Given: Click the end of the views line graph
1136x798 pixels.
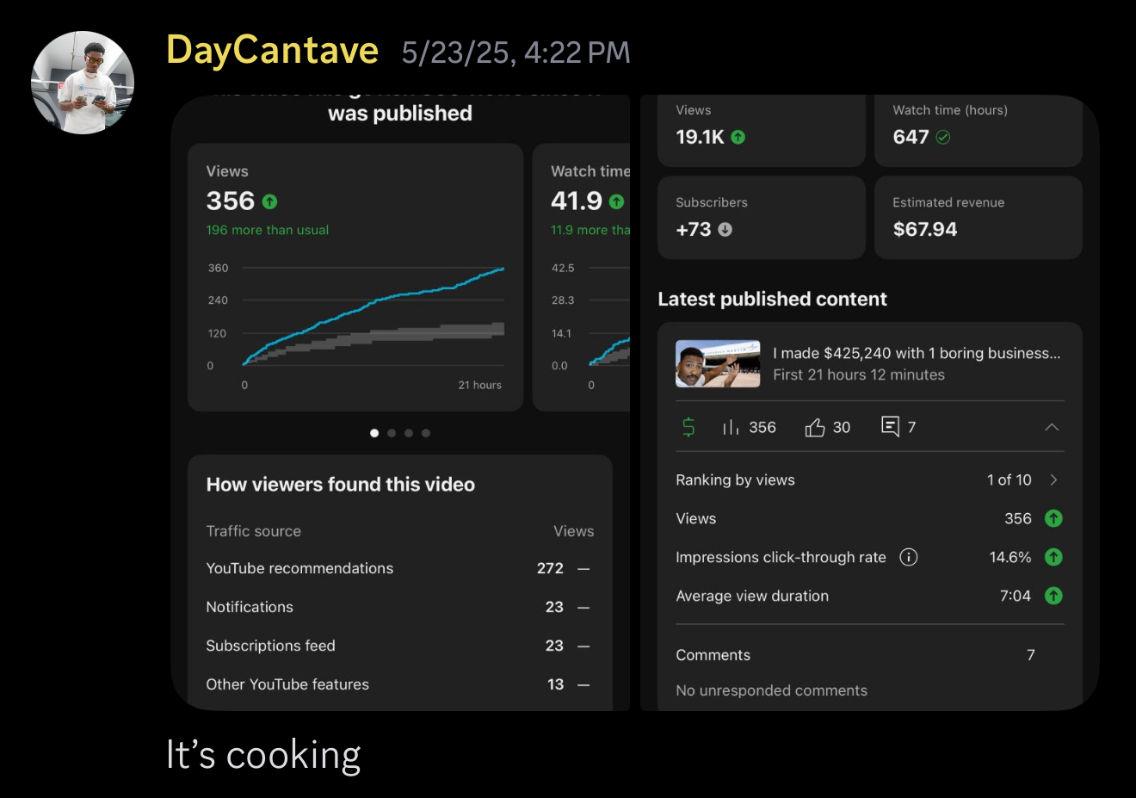Looking at the screenshot, I should tap(503, 269).
